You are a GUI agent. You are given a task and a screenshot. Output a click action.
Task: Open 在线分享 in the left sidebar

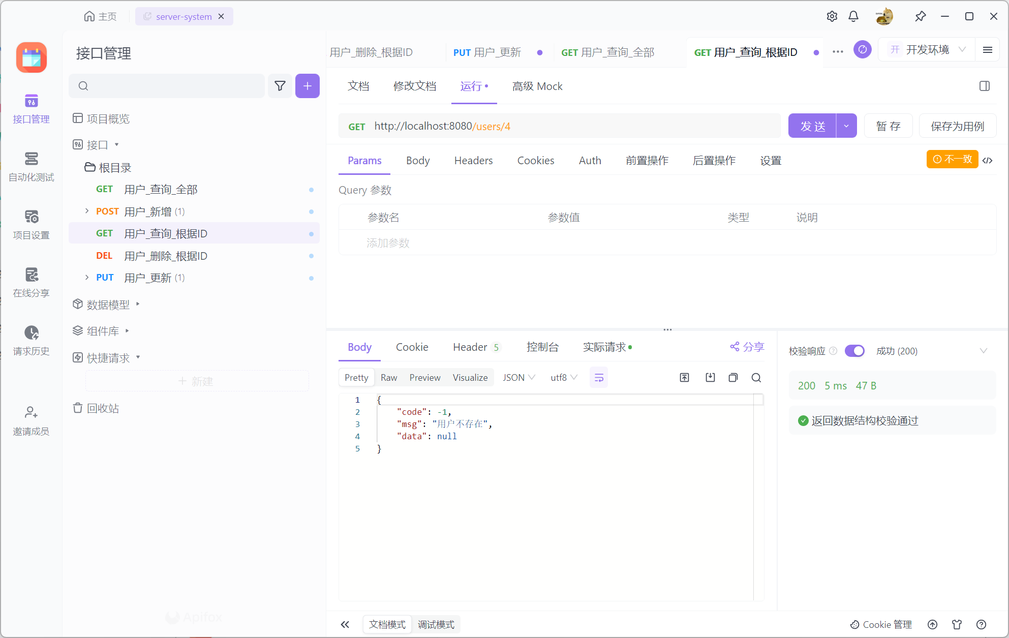pyautogui.click(x=31, y=283)
